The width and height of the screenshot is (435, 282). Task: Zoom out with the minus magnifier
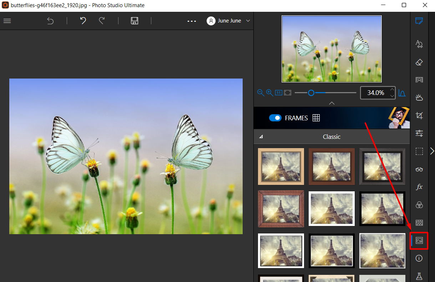coord(261,93)
